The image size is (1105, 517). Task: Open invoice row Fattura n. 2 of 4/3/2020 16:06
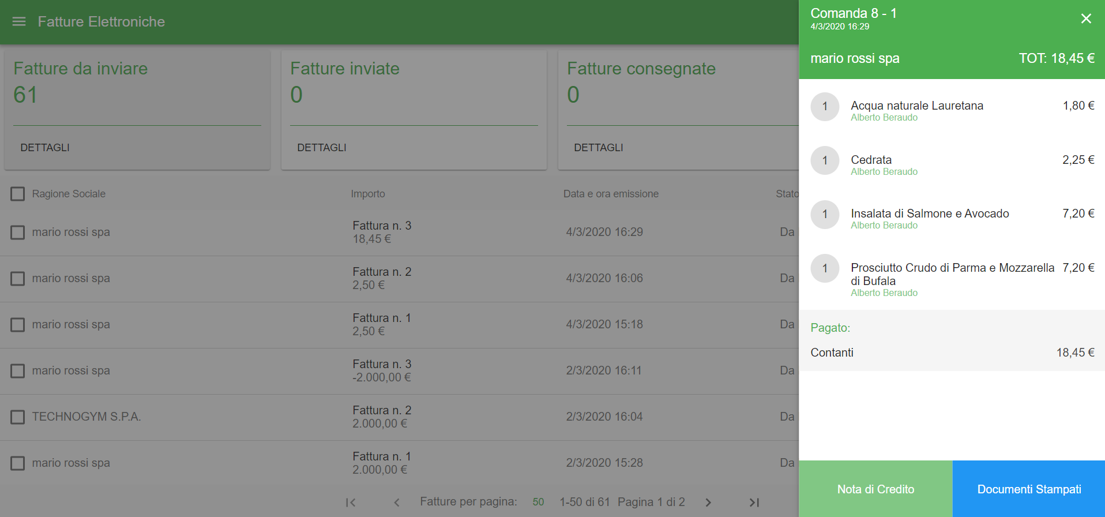[382, 278]
